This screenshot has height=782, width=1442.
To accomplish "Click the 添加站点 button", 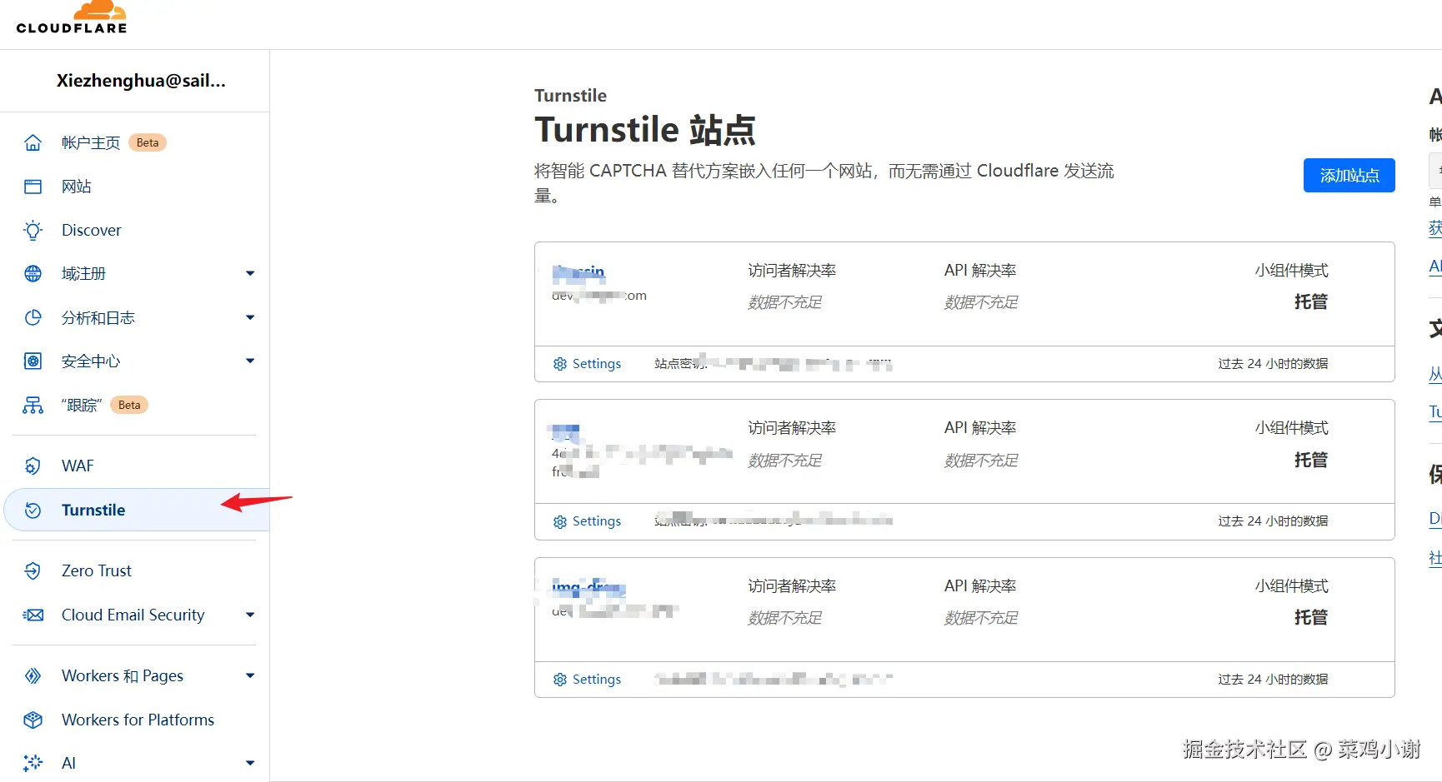I will [x=1349, y=175].
